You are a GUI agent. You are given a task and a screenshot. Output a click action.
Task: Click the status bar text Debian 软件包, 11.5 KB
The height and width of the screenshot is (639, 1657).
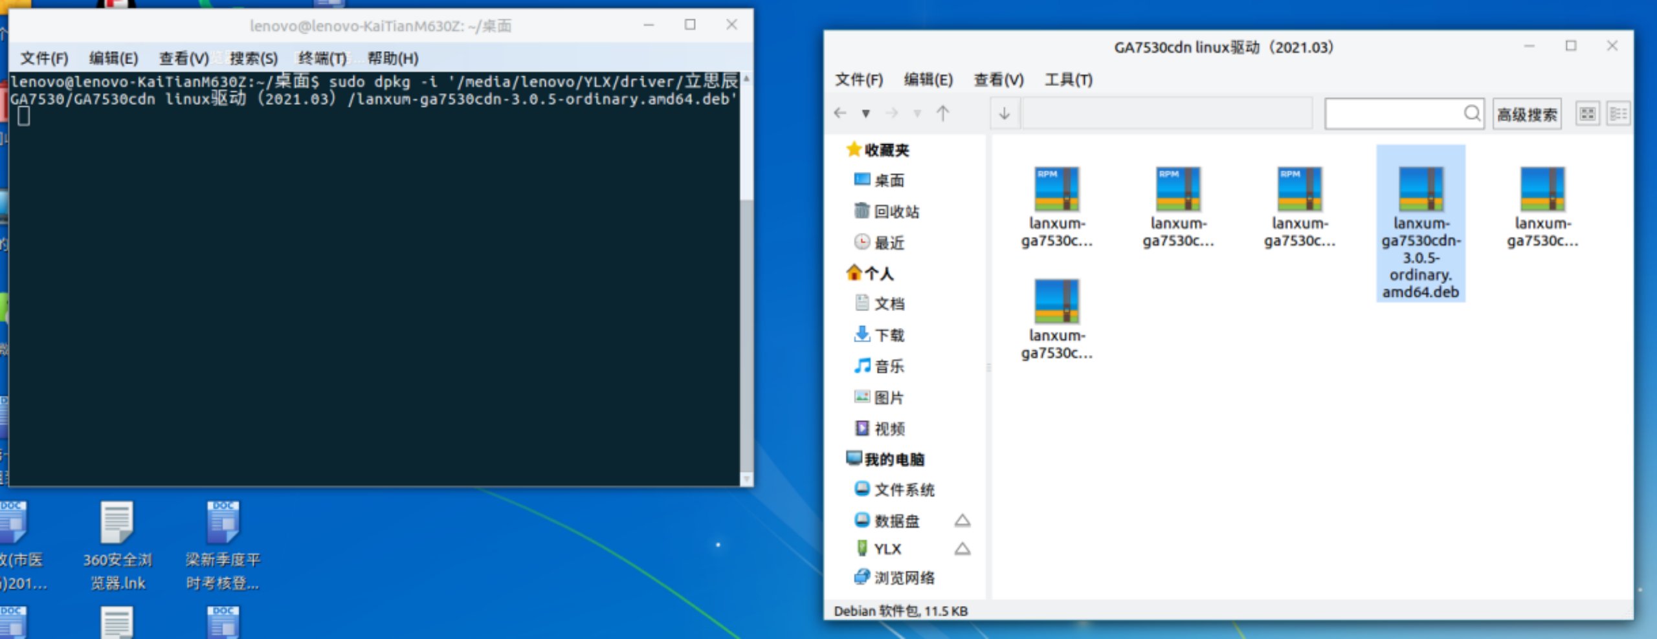pos(900,611)
